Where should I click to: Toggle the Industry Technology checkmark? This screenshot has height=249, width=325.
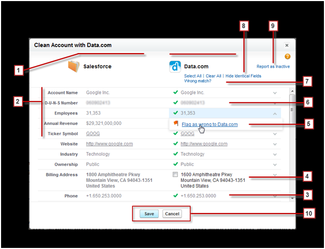coord(175,153)
